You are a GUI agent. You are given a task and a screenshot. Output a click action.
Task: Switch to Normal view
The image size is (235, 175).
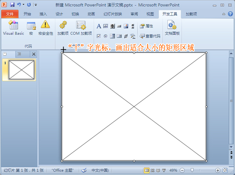(146, 170)
